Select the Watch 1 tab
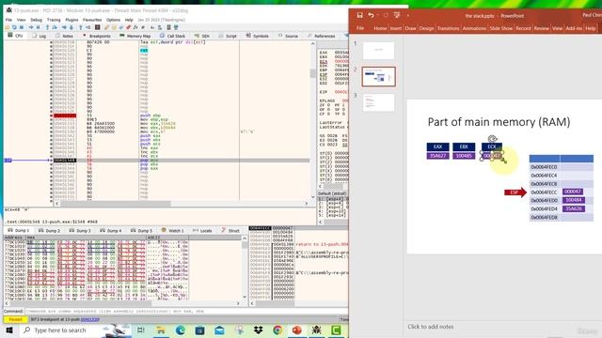602x338 pixels. coord(173,231)
